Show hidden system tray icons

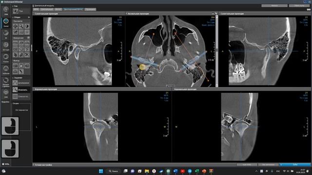coord(256,171)
